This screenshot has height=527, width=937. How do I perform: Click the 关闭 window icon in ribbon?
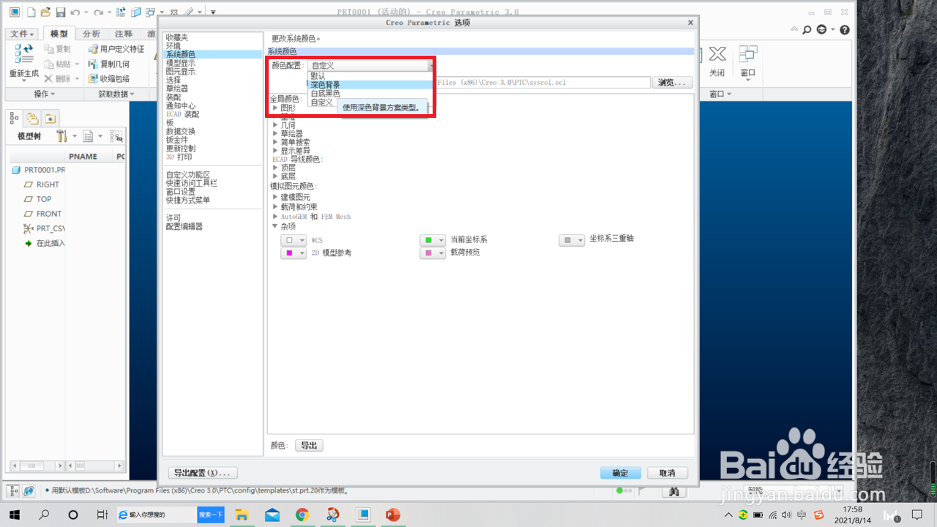pos(717,61)
